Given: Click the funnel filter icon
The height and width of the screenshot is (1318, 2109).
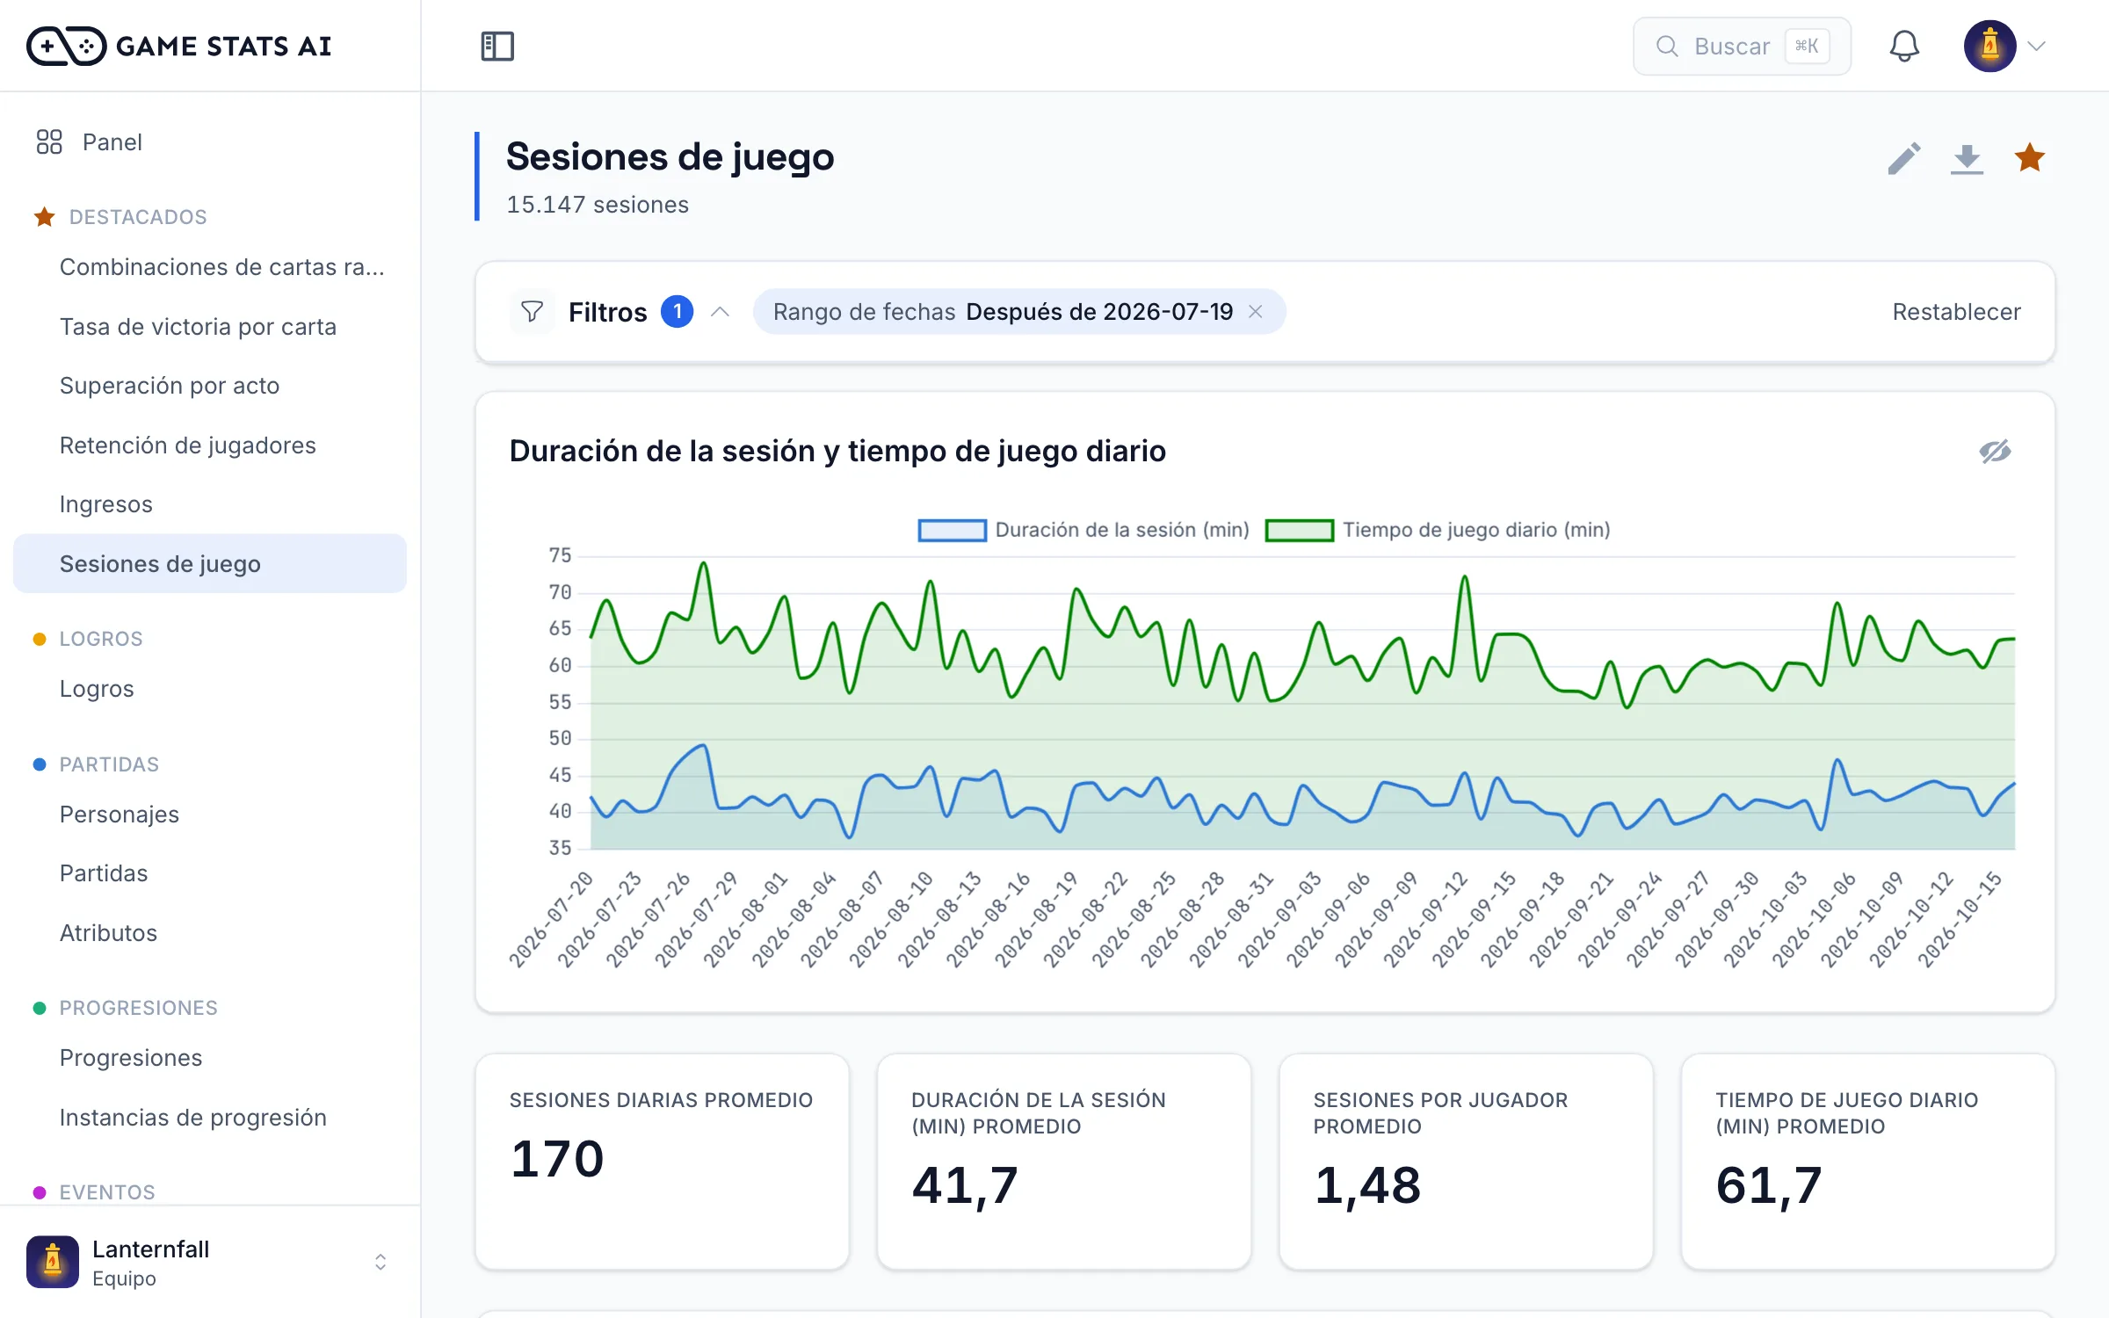Looking at the screenshot, I should [x=532, y=312].
